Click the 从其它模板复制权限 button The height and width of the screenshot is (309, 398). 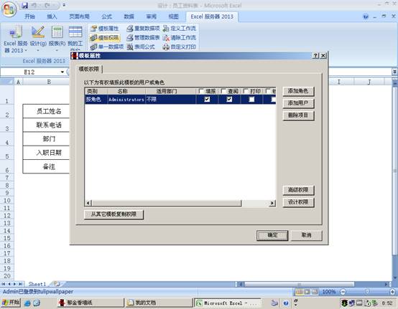click(x=114, y=214)
